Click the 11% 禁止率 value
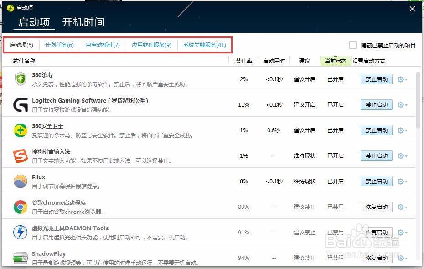This screenshot has height=269, width=424. pyautogui.click(x=243, y=104)
